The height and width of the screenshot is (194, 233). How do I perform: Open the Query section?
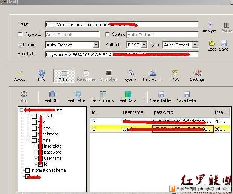[130, 76]
